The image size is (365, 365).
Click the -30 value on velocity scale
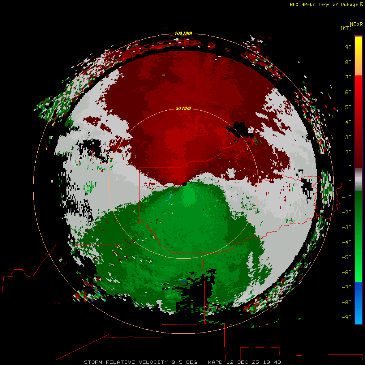tap(347, 228)
